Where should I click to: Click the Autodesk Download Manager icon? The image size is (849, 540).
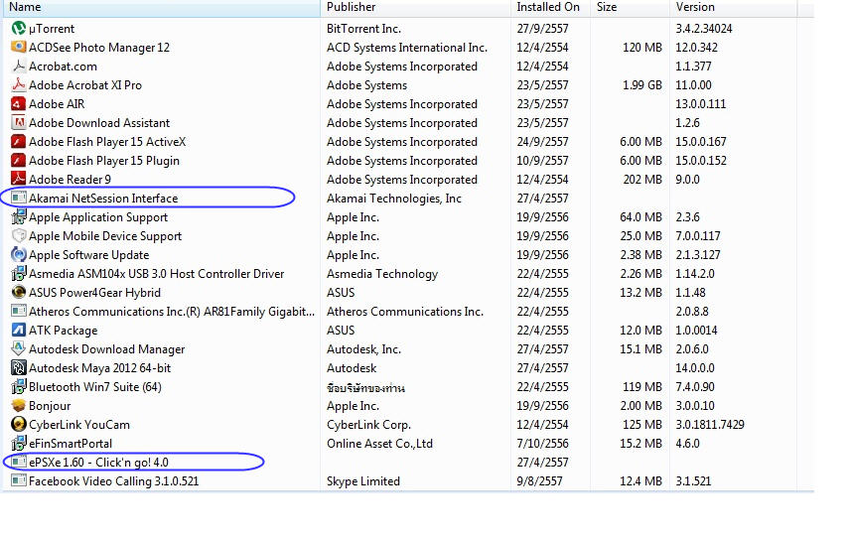(x=19, y=349)
